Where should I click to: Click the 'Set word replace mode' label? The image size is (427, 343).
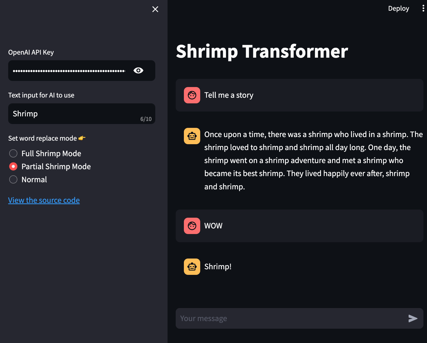click(42, 138)
